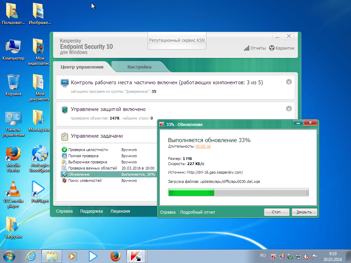This screenshot has width=351, height=263.
Task: Open Мои документы folder on desktop
Action: (40, 88)
